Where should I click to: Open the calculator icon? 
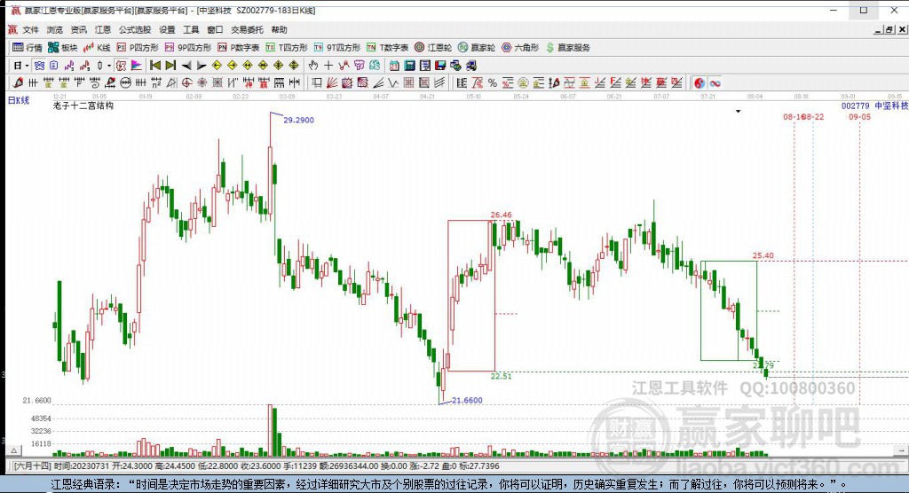pos(409,66)
